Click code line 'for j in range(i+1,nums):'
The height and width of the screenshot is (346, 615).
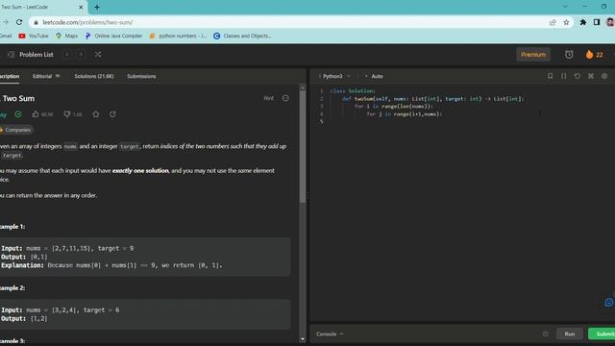pyautogui.click(x=404, y=114)
